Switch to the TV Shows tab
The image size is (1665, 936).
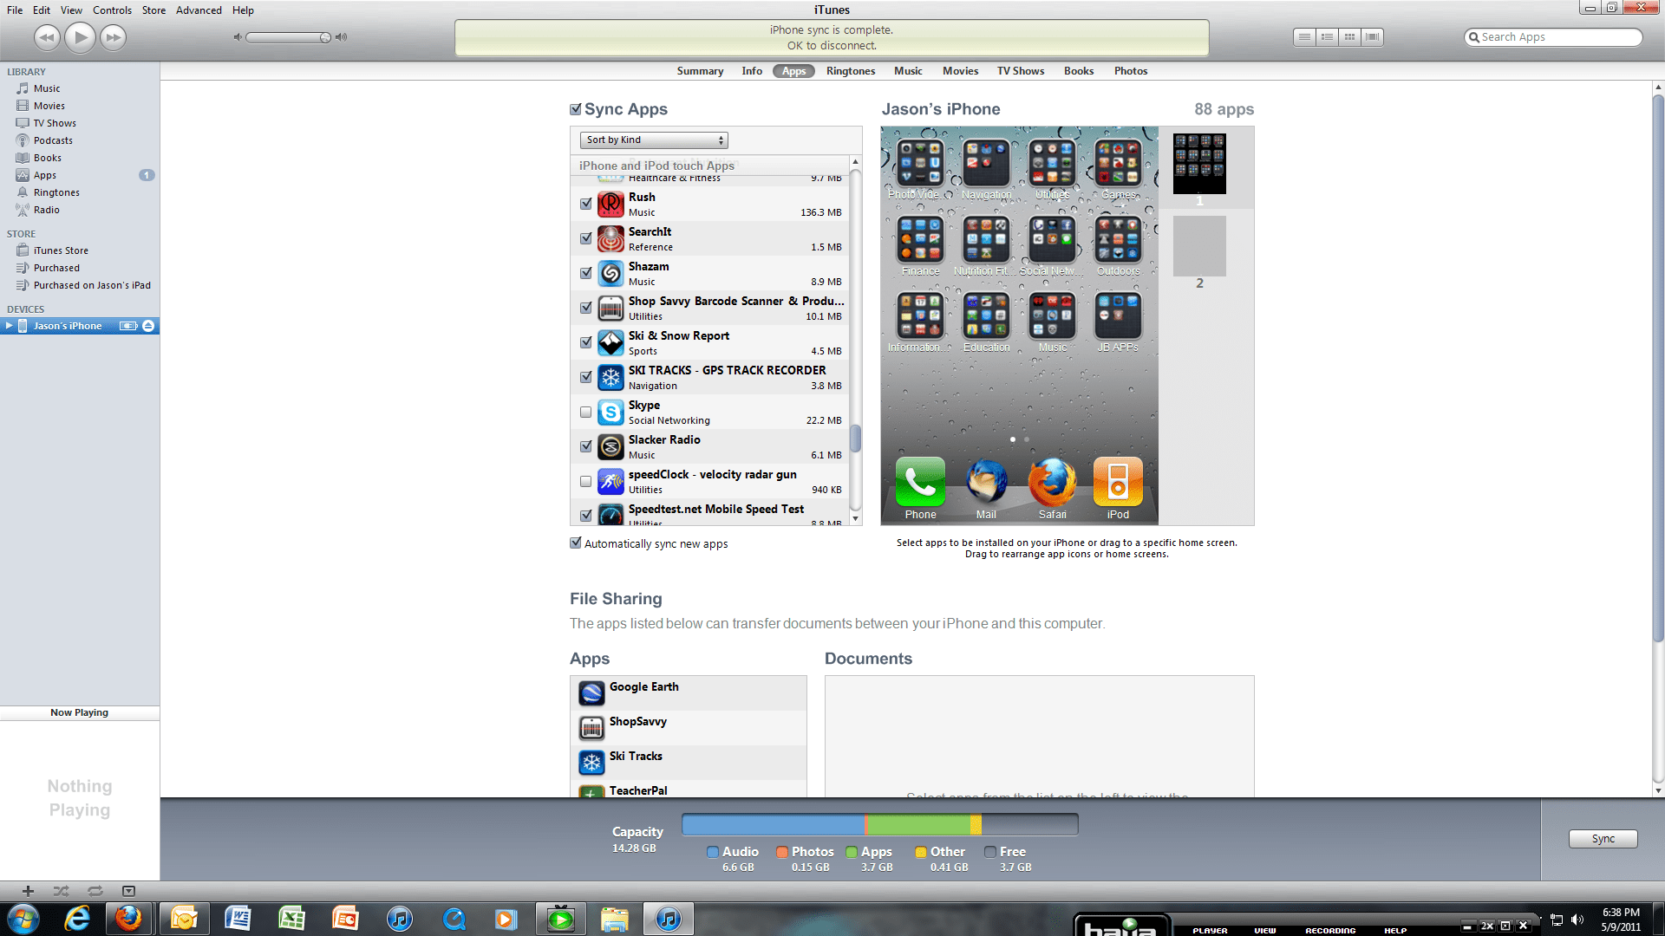click(x=1021, y=71)
